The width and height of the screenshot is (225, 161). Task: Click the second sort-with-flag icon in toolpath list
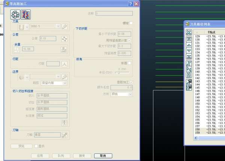click(189, 88)
